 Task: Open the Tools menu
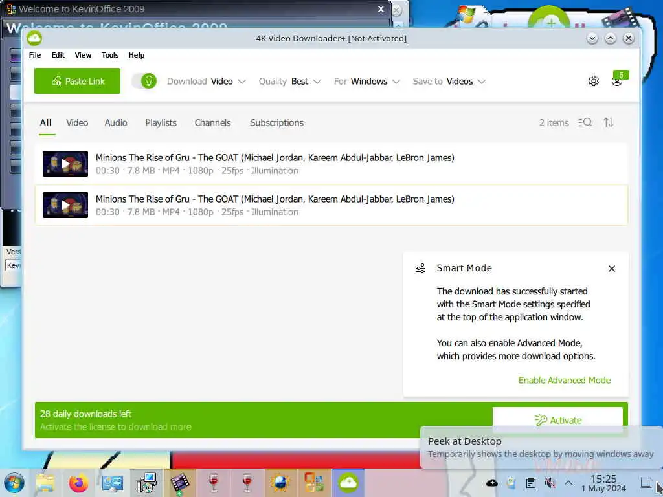point(110,55)
